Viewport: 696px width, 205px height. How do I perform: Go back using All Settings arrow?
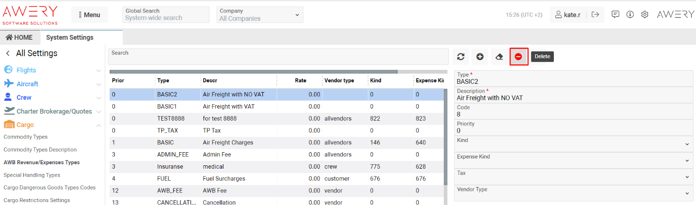tap(8, 53)
